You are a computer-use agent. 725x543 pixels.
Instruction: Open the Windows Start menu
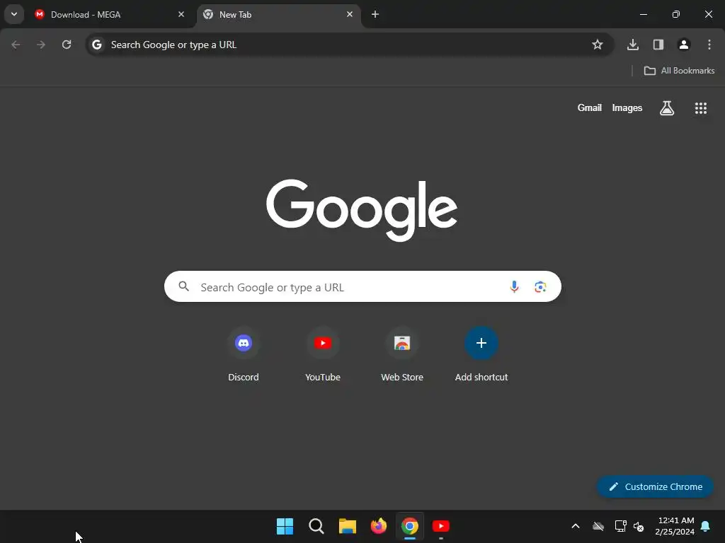(285, 526)
